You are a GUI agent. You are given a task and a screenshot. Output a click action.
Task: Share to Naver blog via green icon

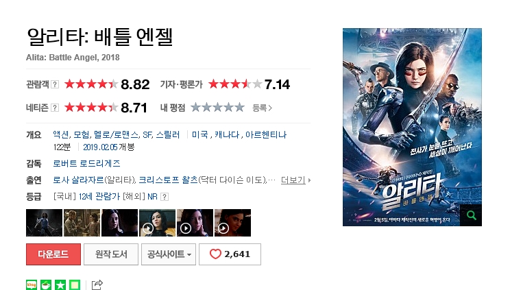click(32, 285)
